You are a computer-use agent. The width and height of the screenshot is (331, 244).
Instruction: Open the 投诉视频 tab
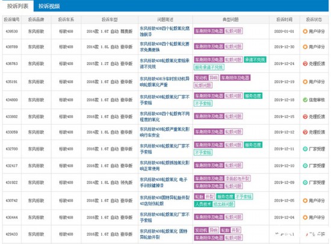[x=49, y=6]
